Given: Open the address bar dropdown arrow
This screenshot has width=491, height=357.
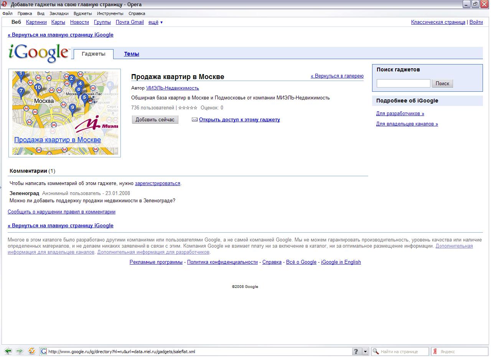Looking at the screenshot, I should point(365,351).
